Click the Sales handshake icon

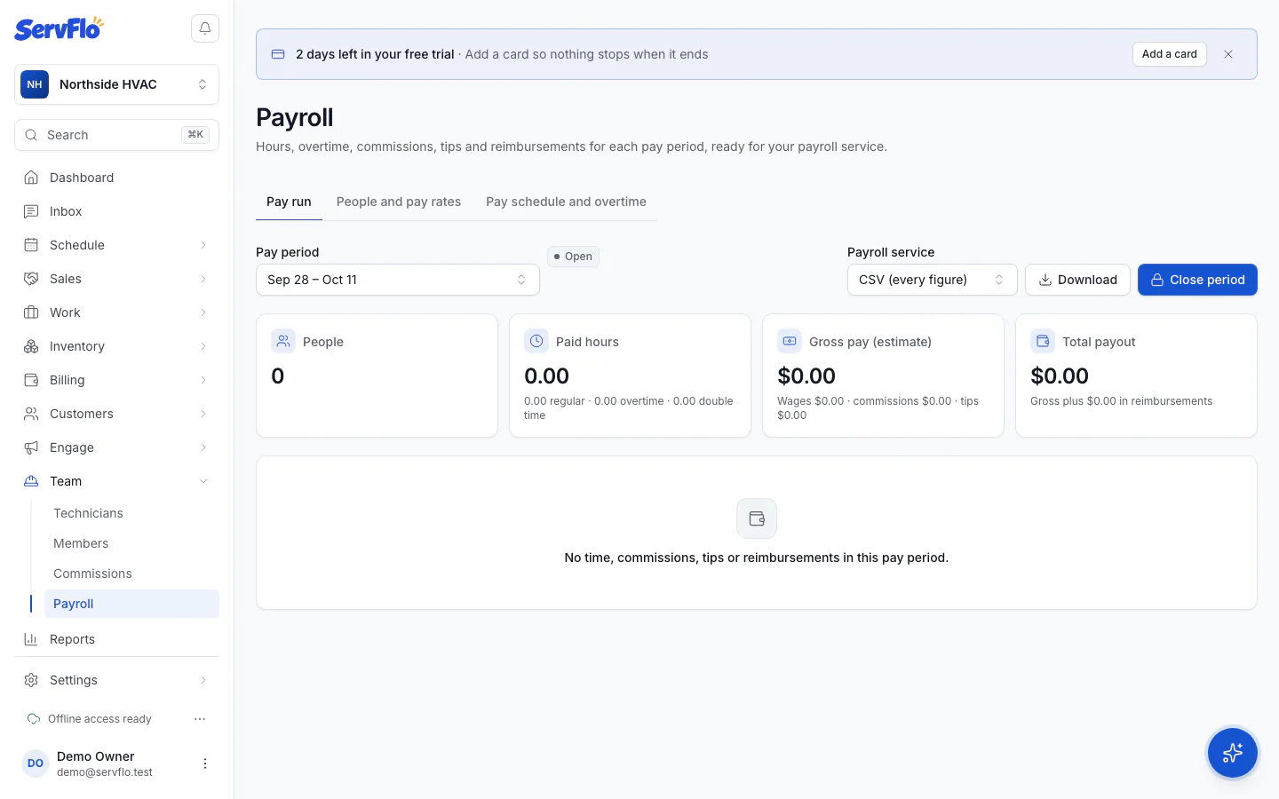tap(31, 279)
